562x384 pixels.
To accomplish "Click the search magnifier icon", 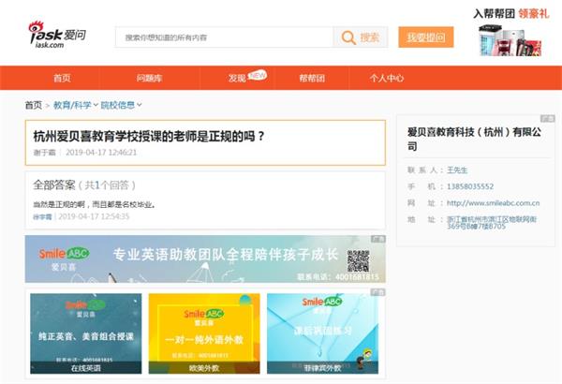I will point(348,37).
